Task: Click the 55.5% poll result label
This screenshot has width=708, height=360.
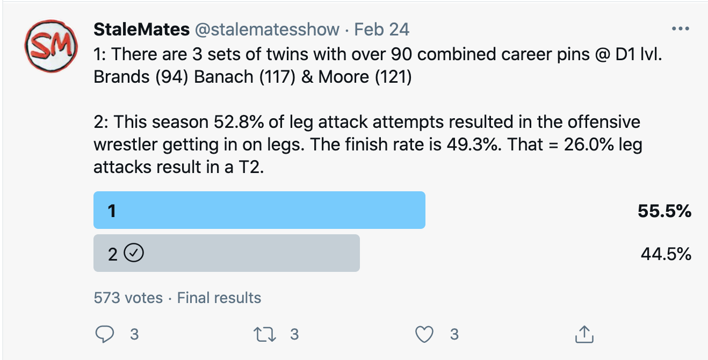Action: (x=664, y=211)
